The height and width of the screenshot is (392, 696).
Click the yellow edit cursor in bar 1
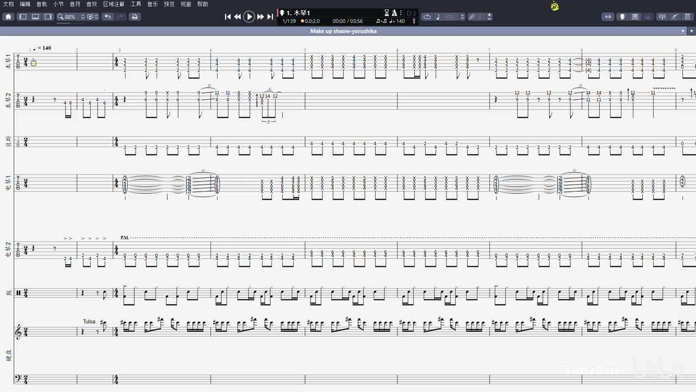pos(34,63)
